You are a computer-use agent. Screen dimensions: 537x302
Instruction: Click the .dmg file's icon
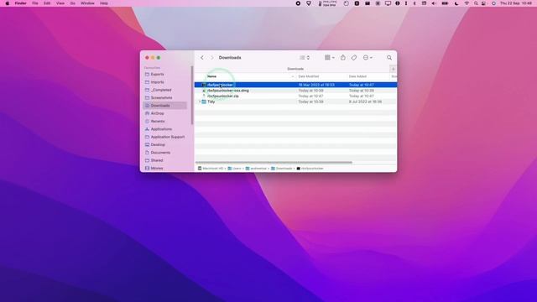point(204,91)
